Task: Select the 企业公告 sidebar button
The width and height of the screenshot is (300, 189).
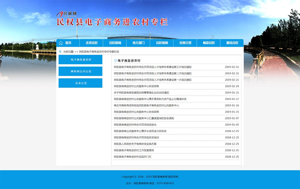Action: (x=80, y=83)
